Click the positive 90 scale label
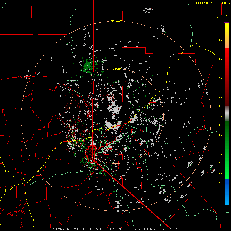 (x=220, y=30)
